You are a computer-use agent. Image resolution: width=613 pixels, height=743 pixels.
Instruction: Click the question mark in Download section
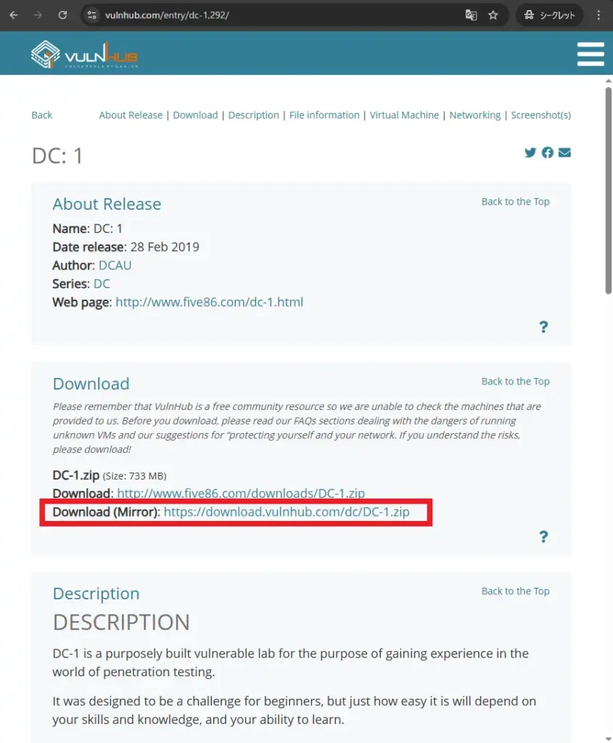coord(543,537)
